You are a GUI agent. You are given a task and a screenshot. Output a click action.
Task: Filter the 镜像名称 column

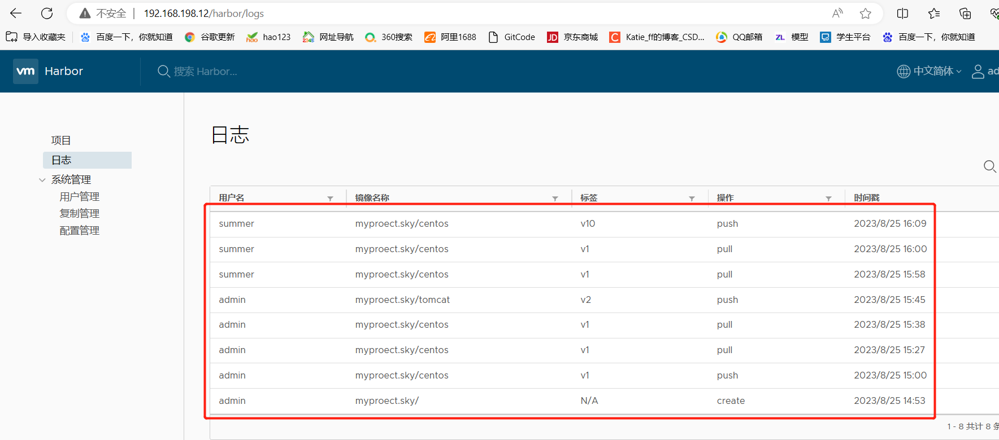point(555,199)
